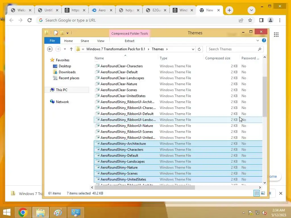Open Recent places in navigation pane

pos(69,78)
